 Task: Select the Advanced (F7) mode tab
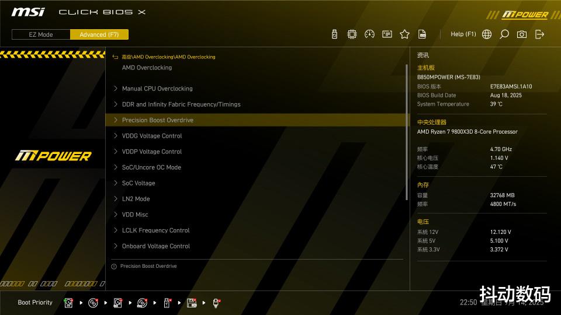point(99,34)
